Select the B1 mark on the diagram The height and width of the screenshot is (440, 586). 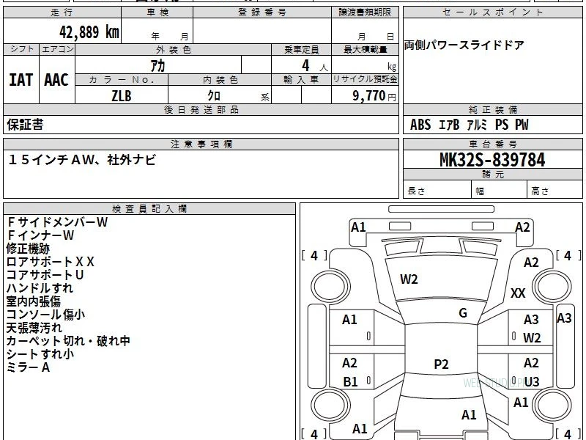pos(351,382)
